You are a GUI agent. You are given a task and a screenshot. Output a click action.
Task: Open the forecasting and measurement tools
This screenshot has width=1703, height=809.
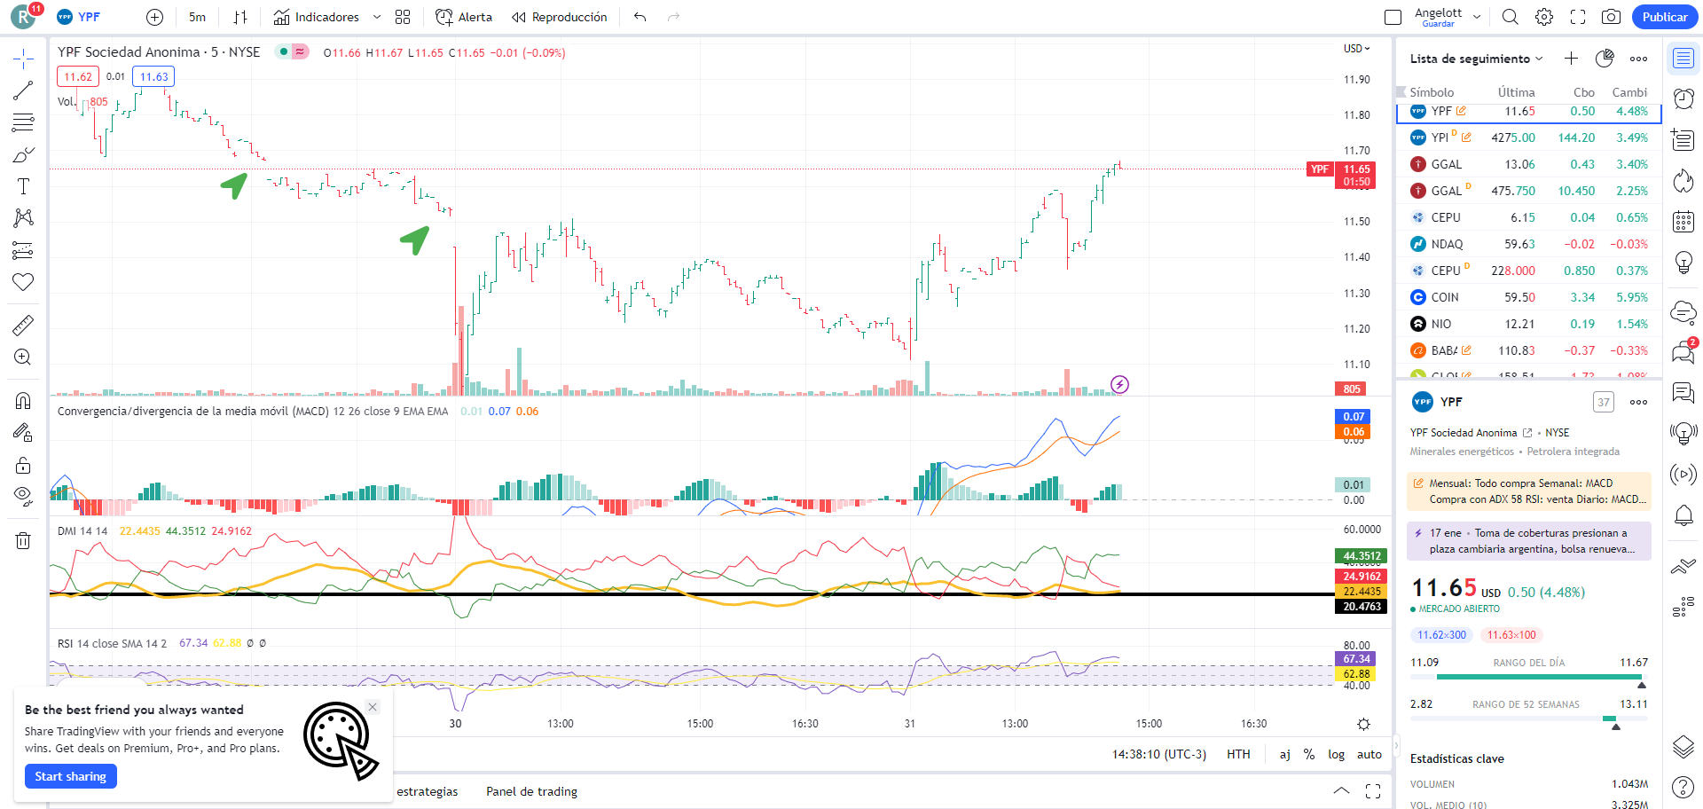[23, 250]
